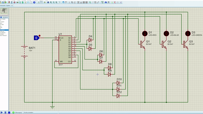Select the U1 4017 counter chip
Screen dimensions: 203x114
click(x=65, y=49)
